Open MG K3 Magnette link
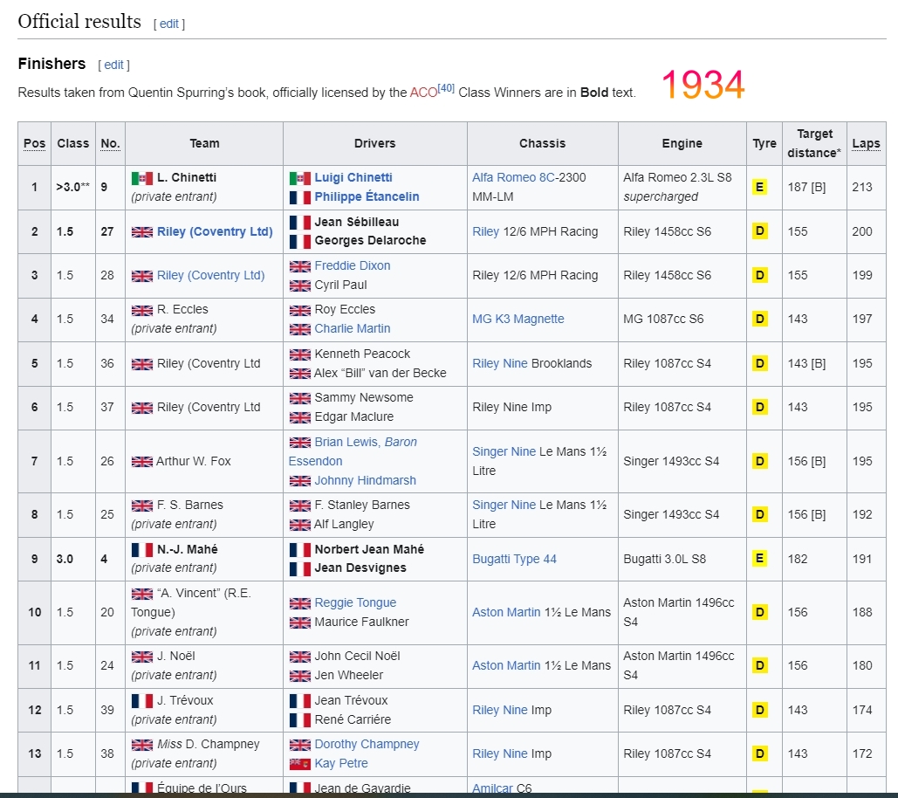This screenshot has width=898, height=798. 518,319
